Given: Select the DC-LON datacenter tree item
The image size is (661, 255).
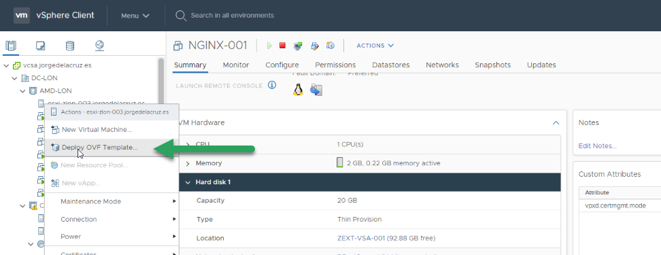Looking at the screenshot, I should pyautogui.click(x=44, y=78).
